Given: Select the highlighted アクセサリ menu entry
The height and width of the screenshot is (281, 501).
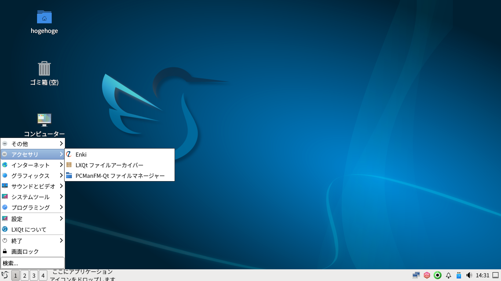Looking at the screenshot, I should pos(33,154).
